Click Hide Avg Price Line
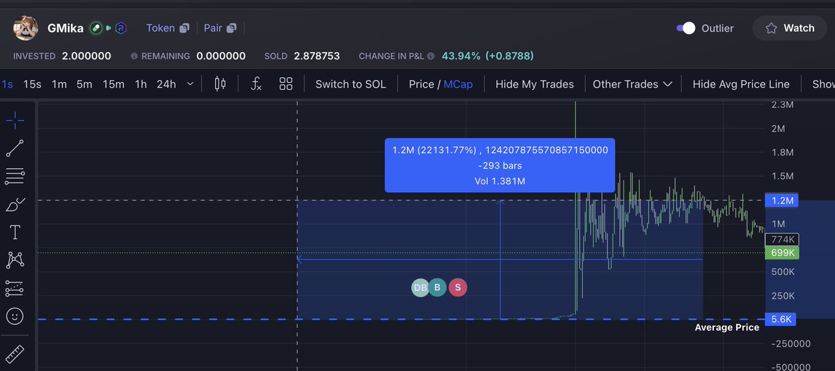Viewport: 835px width, 371px height. click(x=741, y=84)
